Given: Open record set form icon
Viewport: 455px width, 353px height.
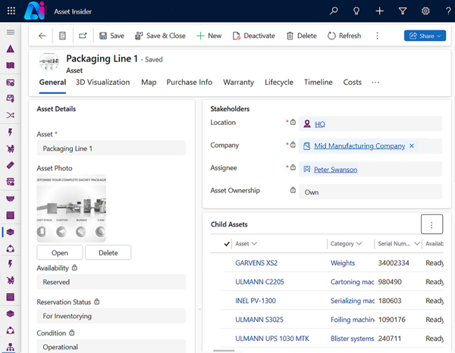Looking at the screenshot, I should point(62,36).
